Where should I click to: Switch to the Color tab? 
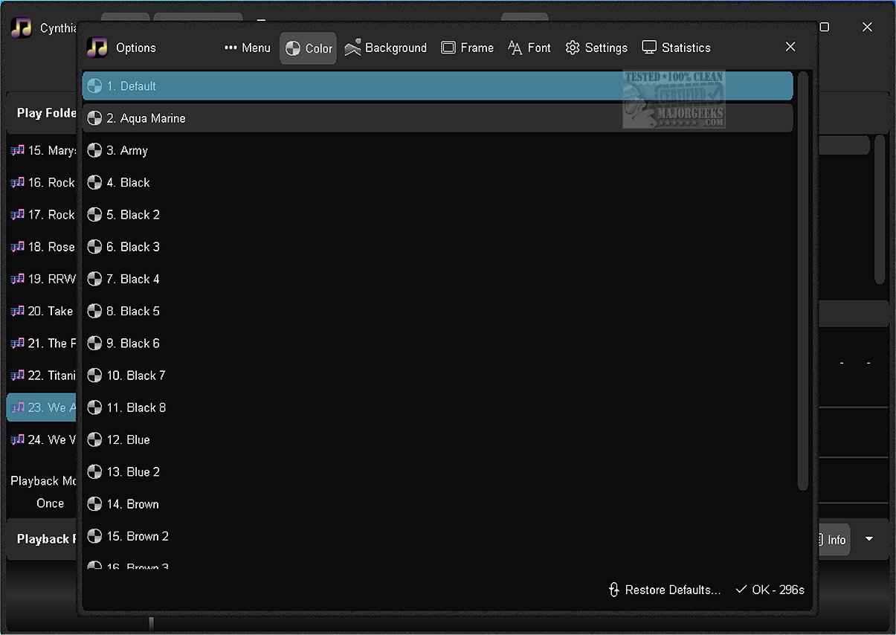(x=309, y=48)
